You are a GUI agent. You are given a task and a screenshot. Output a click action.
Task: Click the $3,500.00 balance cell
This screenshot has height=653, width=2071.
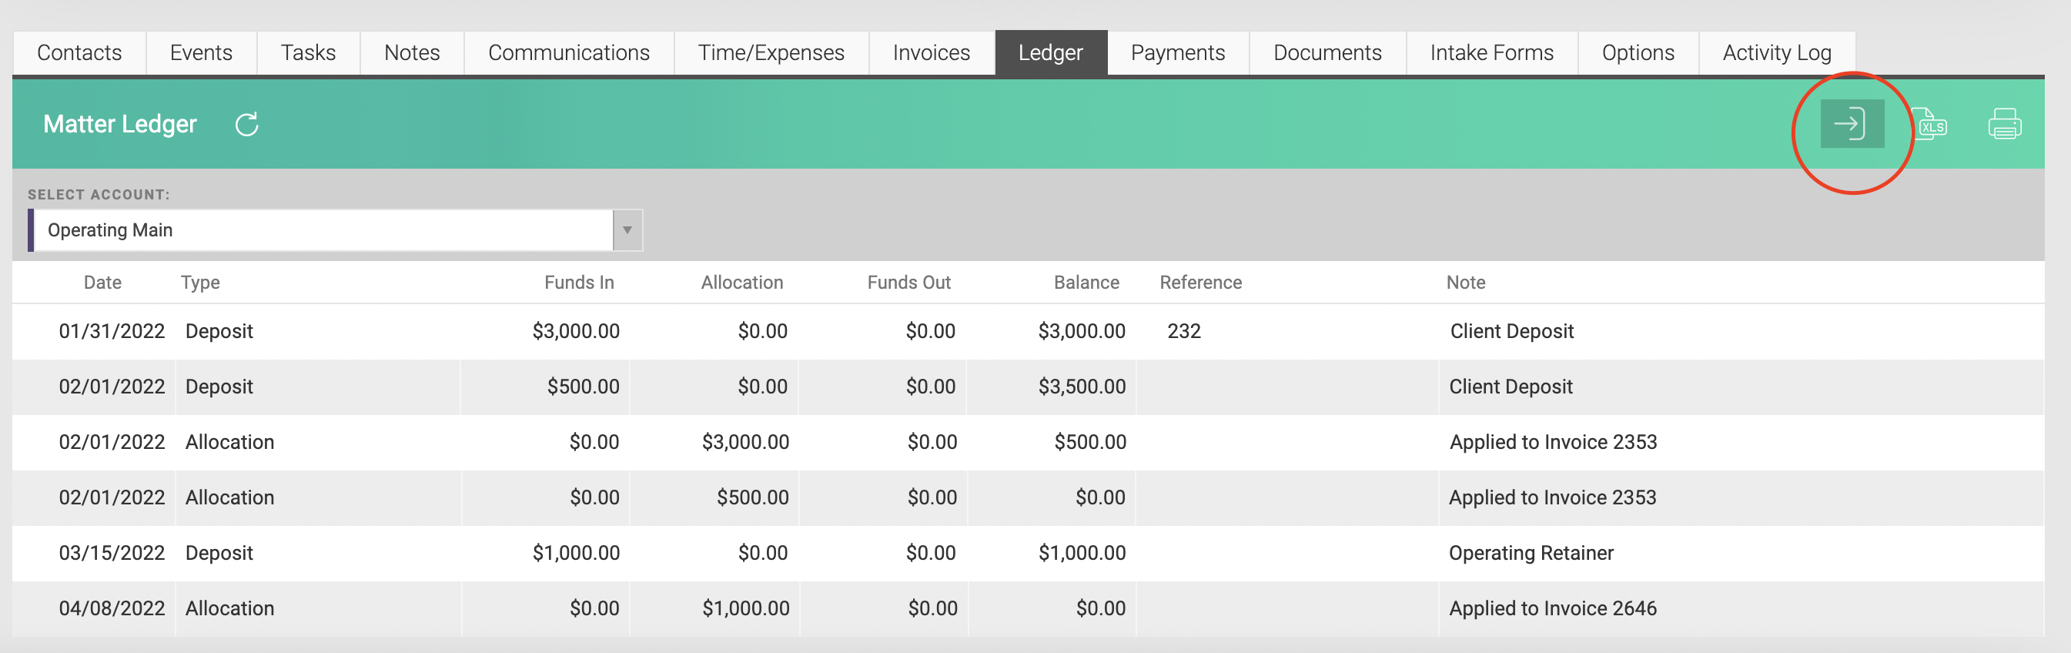pyautogui.click(x=1082, y=387)
